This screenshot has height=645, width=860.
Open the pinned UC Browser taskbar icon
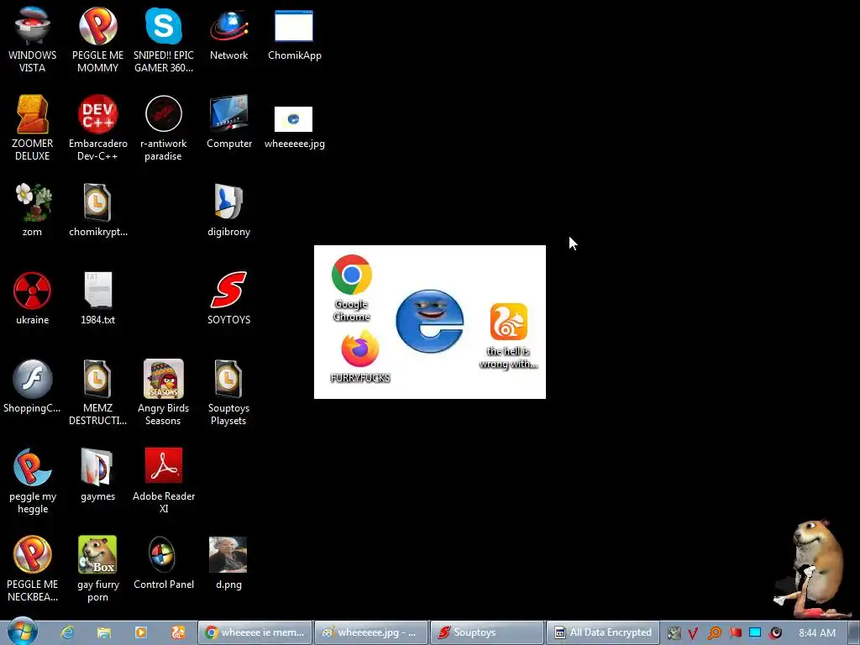click(x=178, y=632)
